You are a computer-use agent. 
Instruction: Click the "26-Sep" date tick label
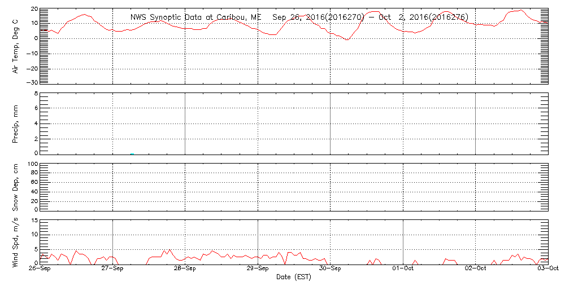click(40, 270)
